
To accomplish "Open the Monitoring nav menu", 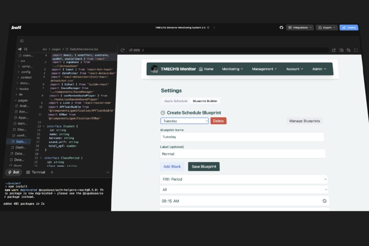I will point(233,69).
